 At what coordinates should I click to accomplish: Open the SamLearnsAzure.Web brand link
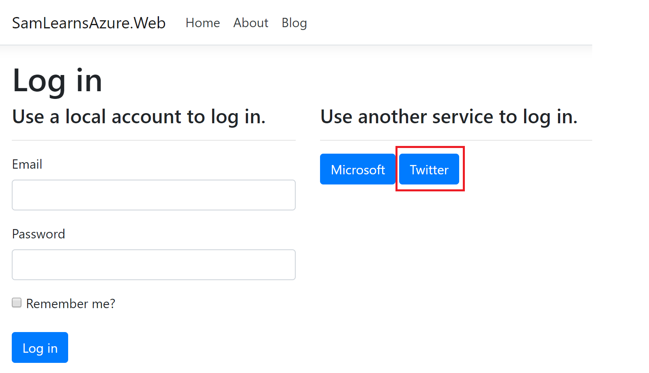pyautogui.click(x=89, y=23)
